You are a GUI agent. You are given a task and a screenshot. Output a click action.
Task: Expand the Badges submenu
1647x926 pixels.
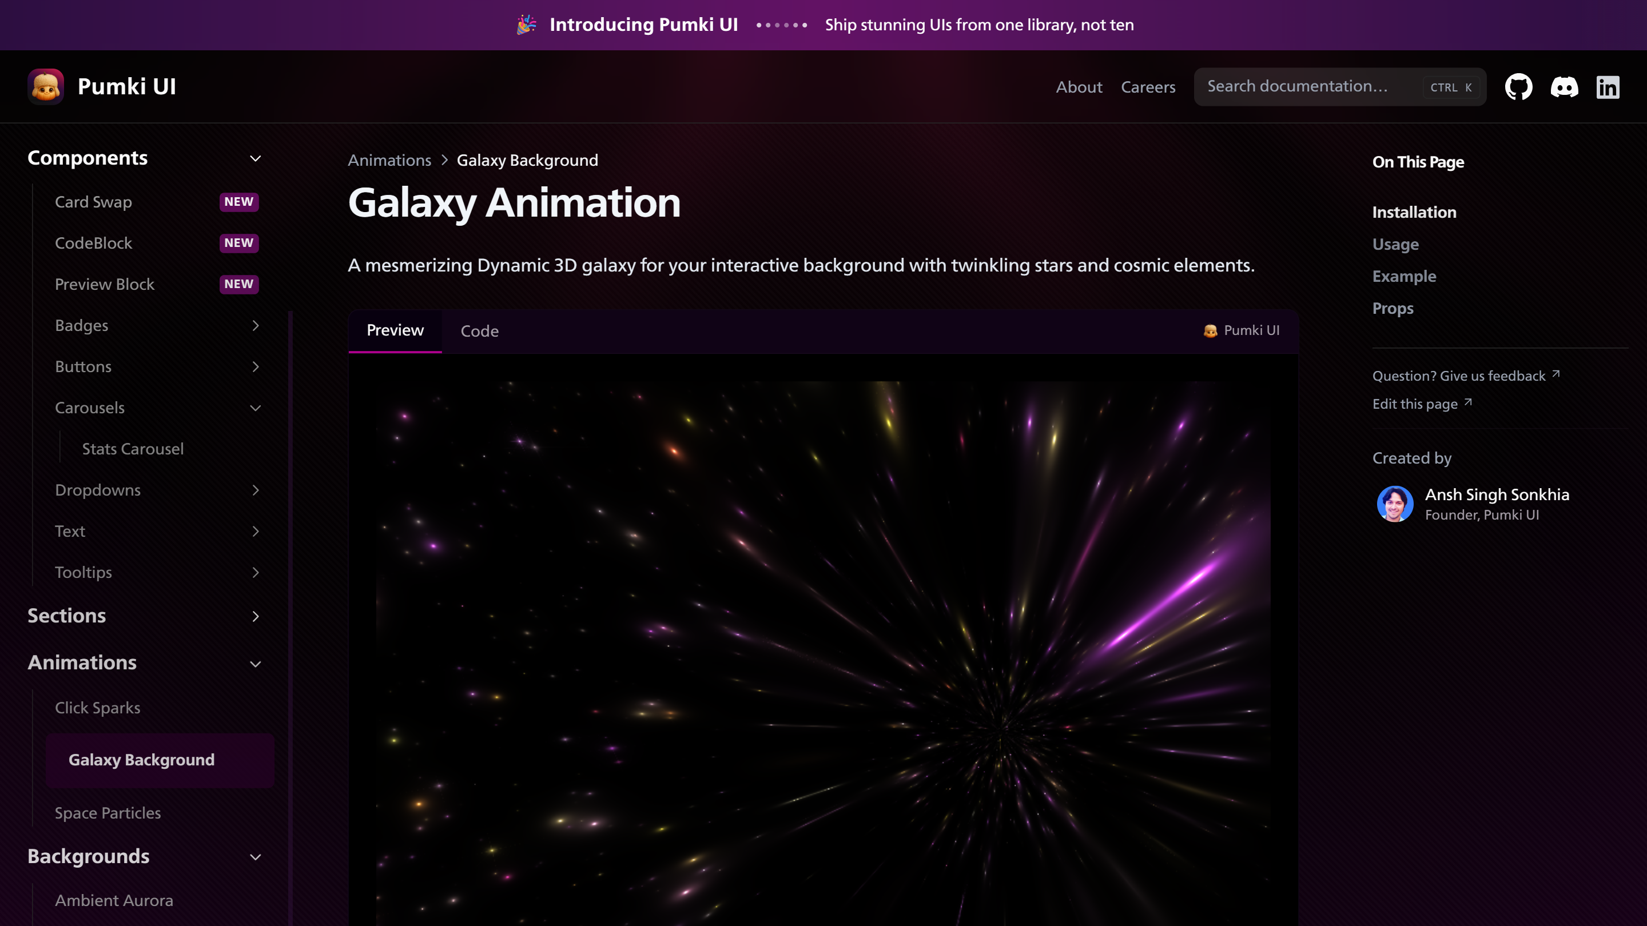point(255,326)
